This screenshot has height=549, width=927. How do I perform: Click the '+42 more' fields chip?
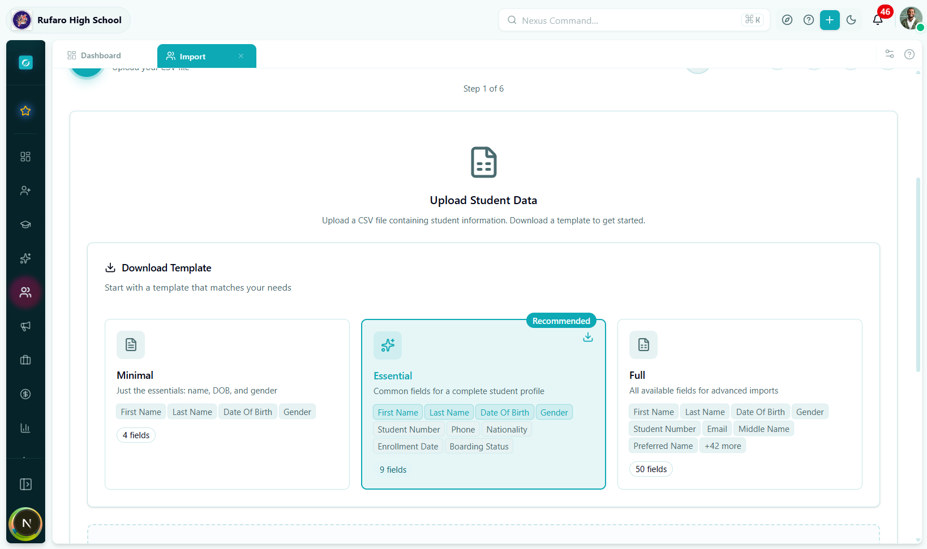pos(723,446)
